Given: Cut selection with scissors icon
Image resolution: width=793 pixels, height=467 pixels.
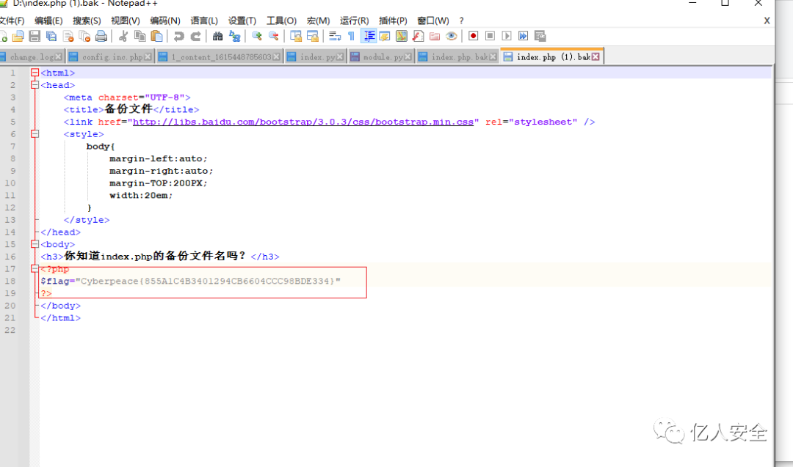Looking at the screenshot, I should (123, 36).
